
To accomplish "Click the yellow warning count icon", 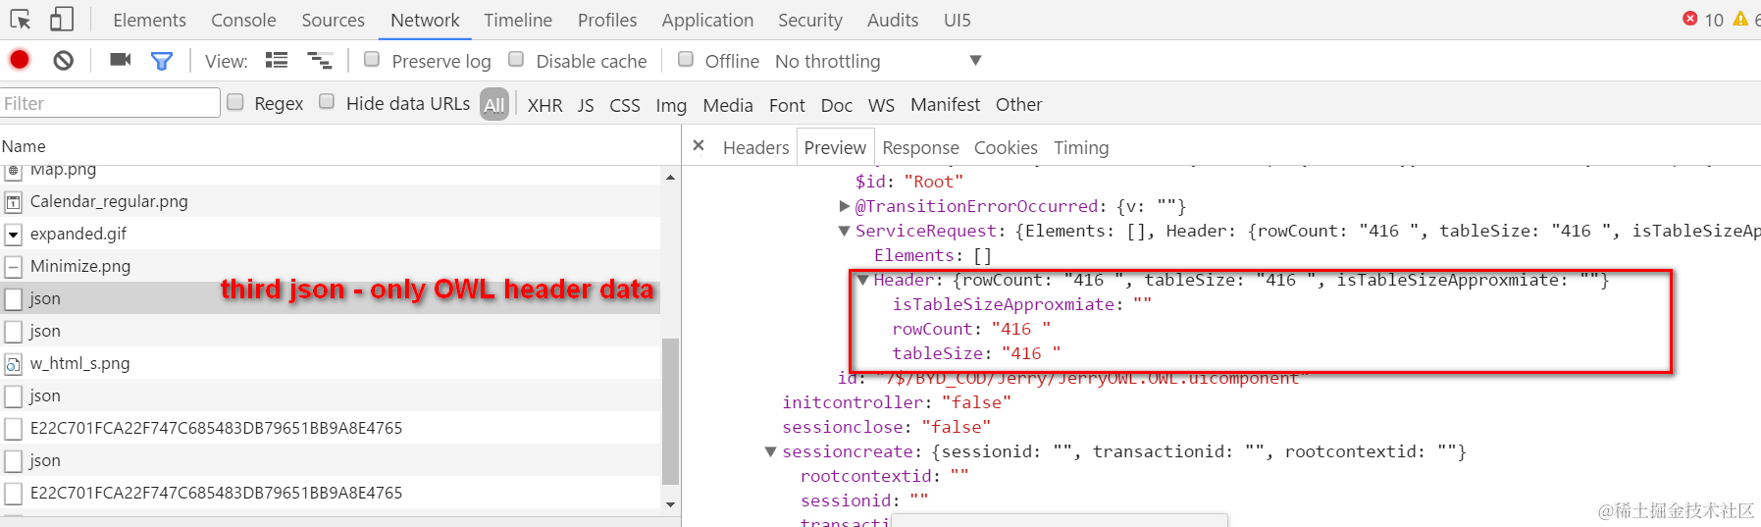I will pos(1740,19).
